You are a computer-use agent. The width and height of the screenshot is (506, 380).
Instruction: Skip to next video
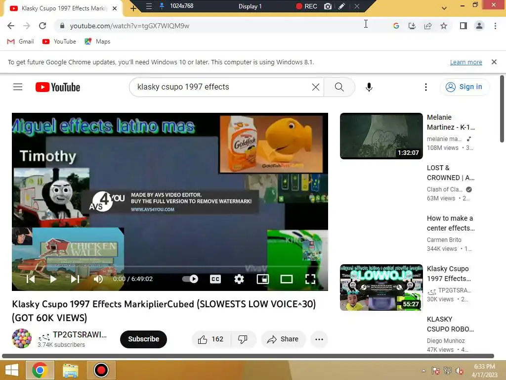click(x=75, y=279)
